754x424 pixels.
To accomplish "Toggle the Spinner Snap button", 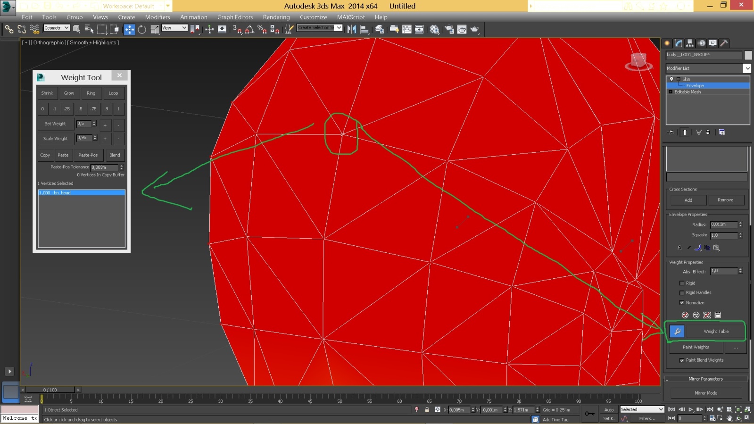I will coord(275,29).
